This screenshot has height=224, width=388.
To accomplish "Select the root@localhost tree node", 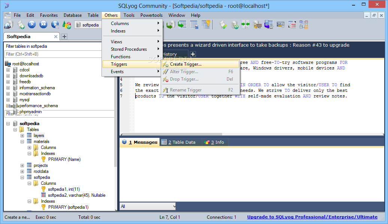I will coord(26,63).
